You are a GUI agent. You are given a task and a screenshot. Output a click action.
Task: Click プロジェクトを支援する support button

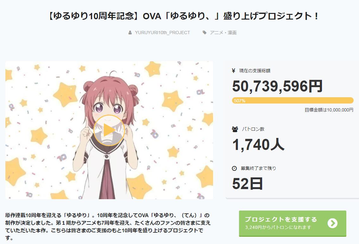pos(293,223)
